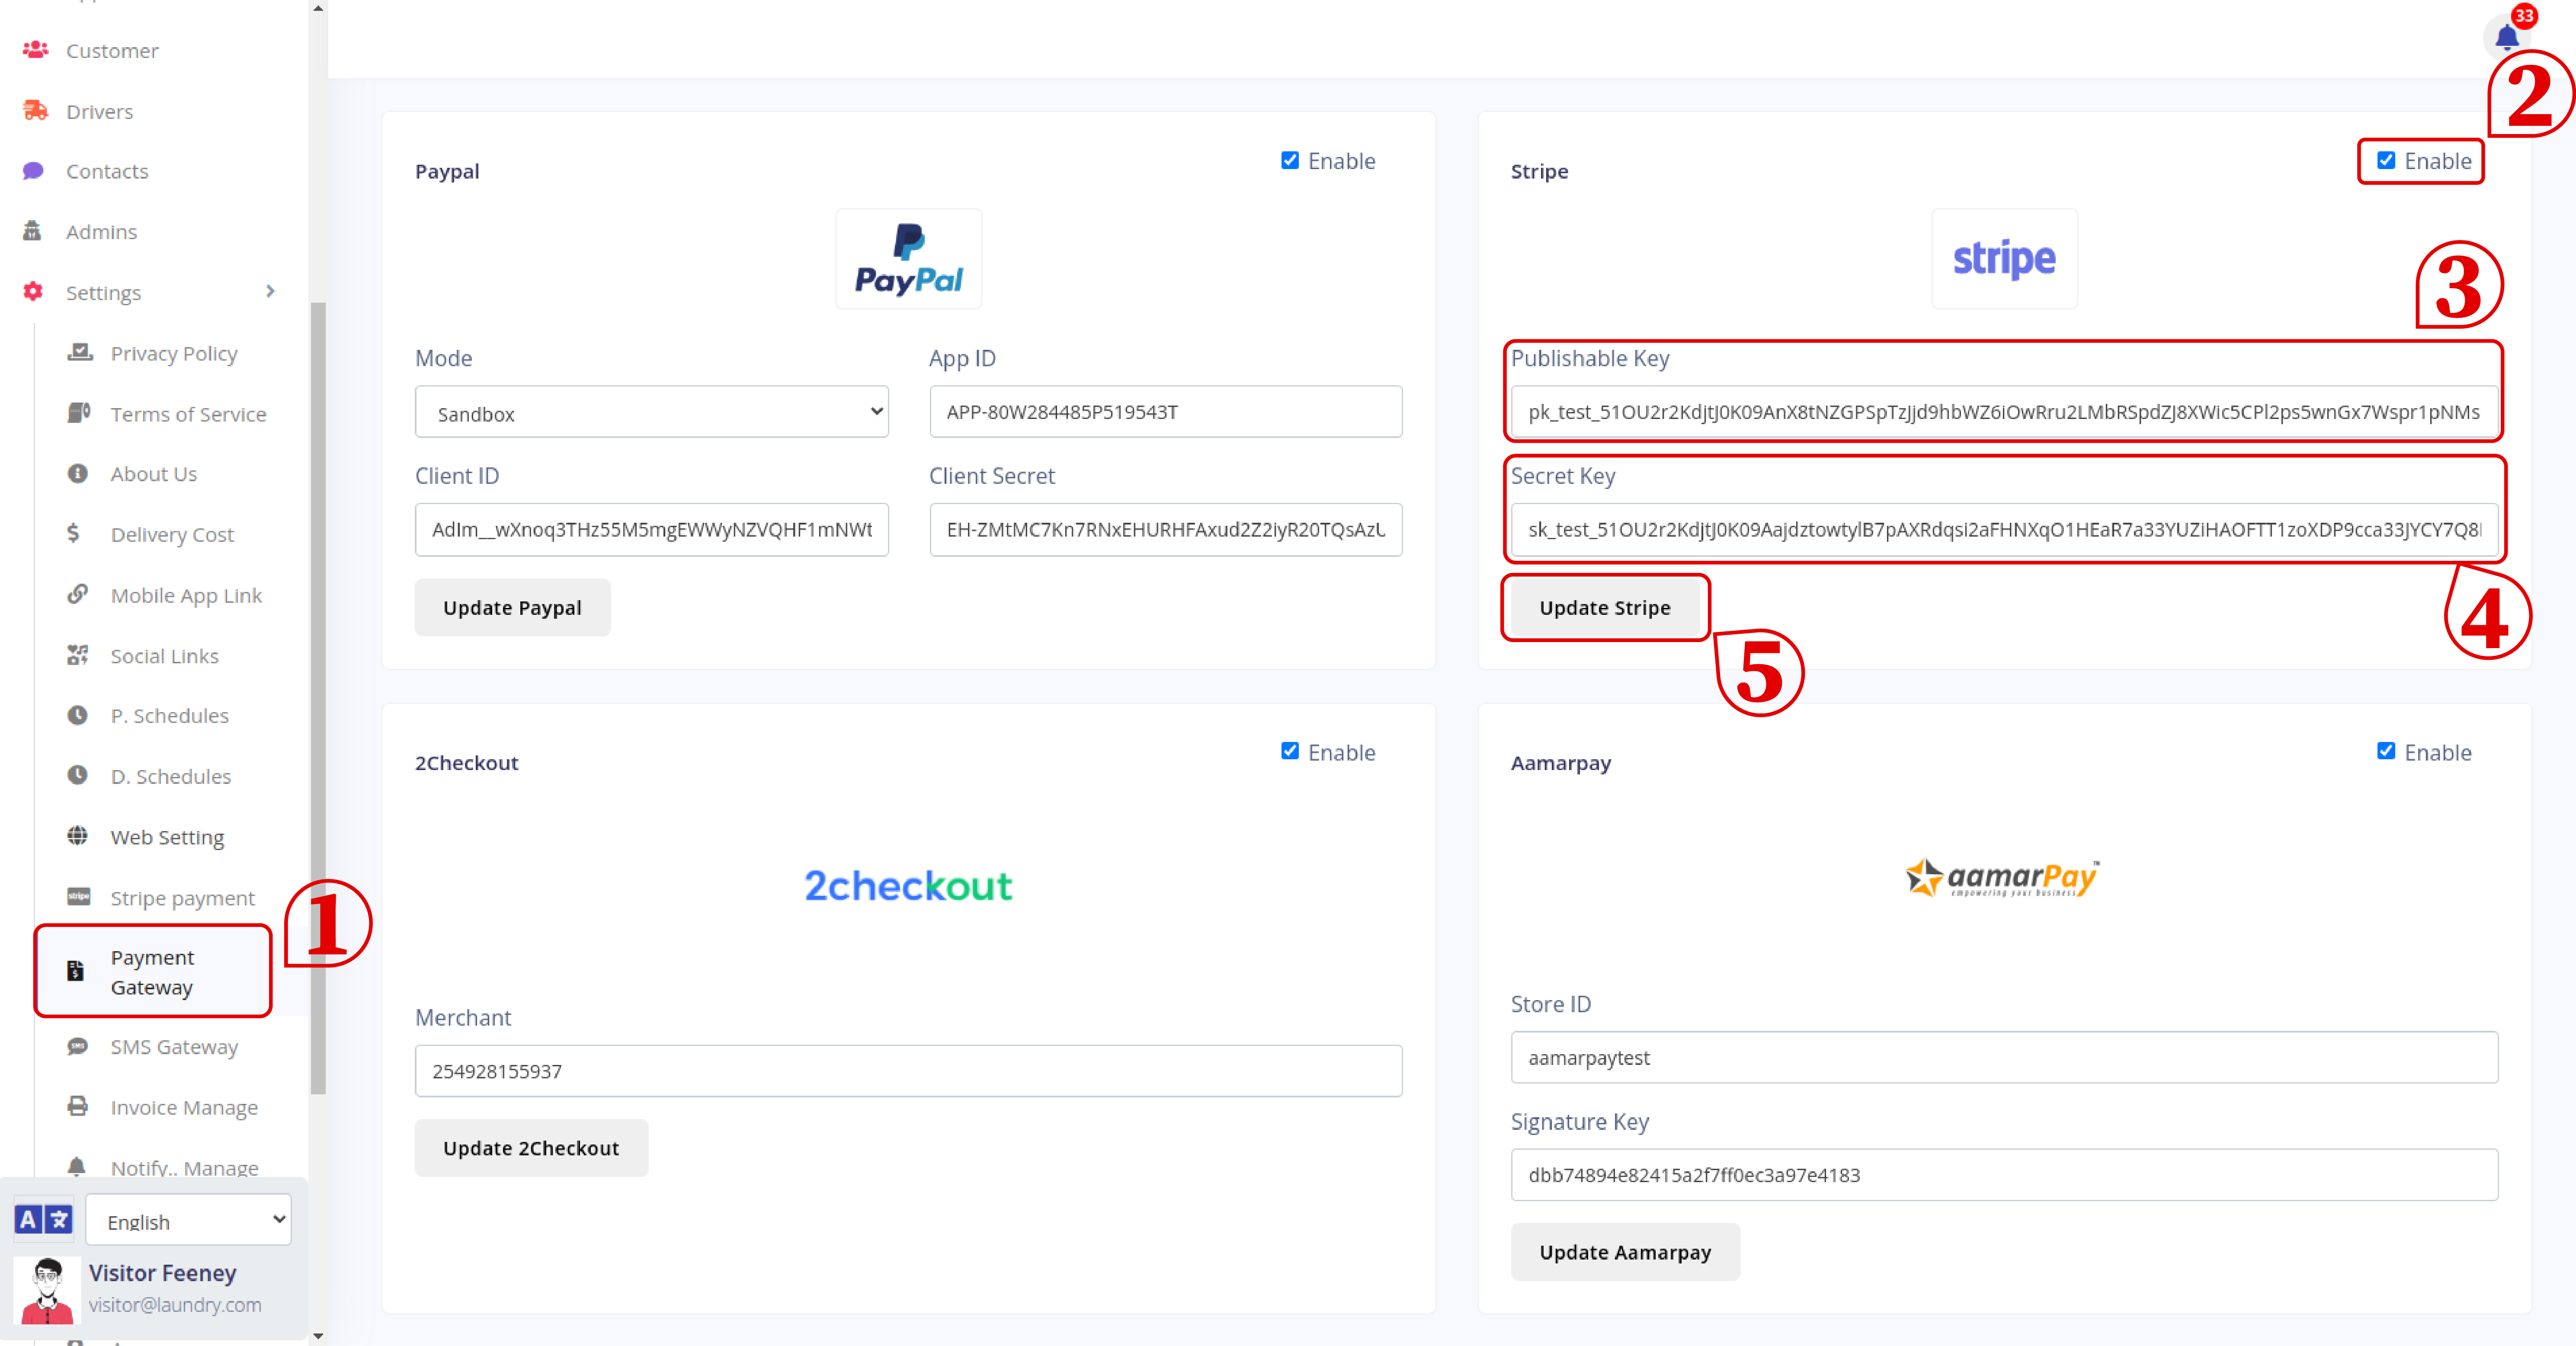This screenshot has width=2576, height=1346.
Task: Toggle the Aamarpay Enable checkbox
Action: tap(2386, 751)
